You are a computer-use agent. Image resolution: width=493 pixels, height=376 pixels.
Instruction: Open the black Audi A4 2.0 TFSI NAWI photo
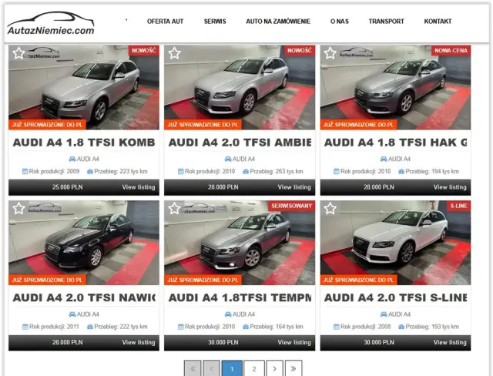coord(84,243)
